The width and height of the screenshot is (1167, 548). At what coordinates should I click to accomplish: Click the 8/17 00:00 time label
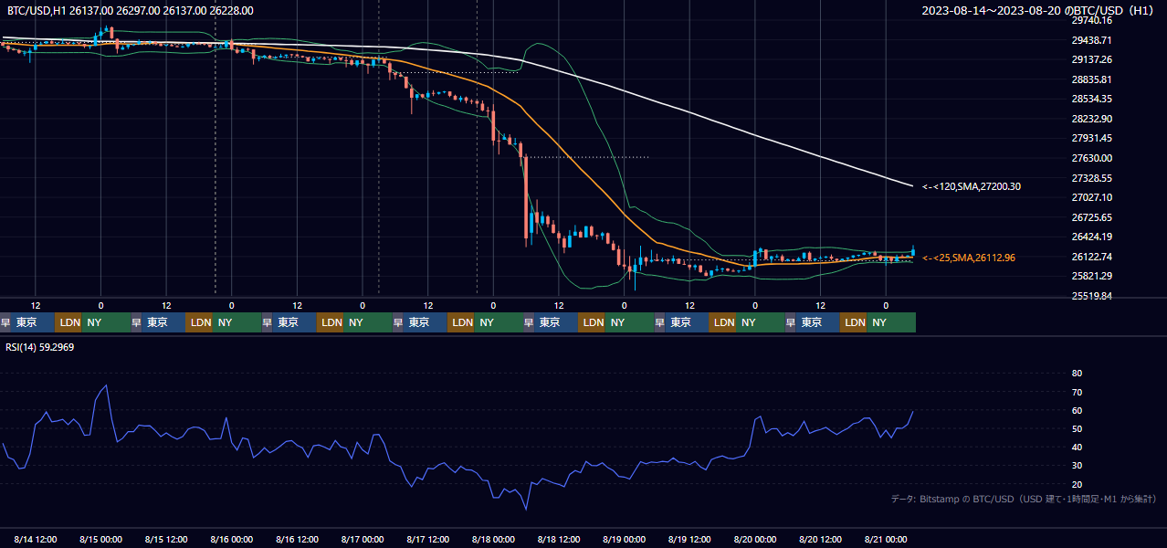[x=363, y=540]
